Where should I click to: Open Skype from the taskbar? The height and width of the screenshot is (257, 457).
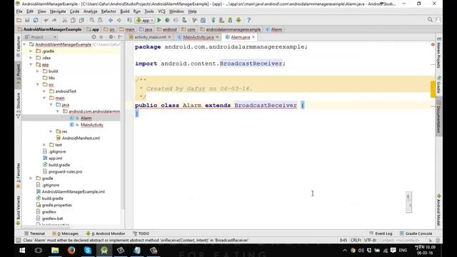[88, 250]
